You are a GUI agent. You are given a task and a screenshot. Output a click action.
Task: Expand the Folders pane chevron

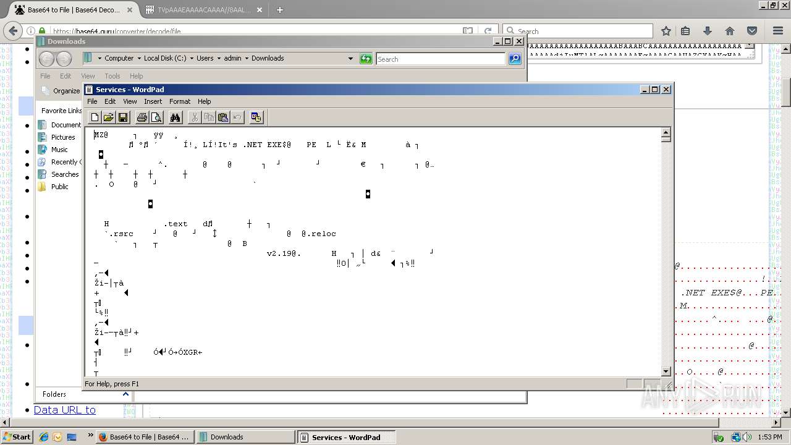(125, 394)
